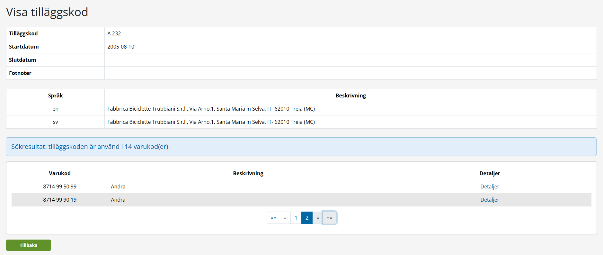603x255 pixels.
Task: Open Detaljer for varukod 8714 99 90 19
Action: click(x=489, y=200)
